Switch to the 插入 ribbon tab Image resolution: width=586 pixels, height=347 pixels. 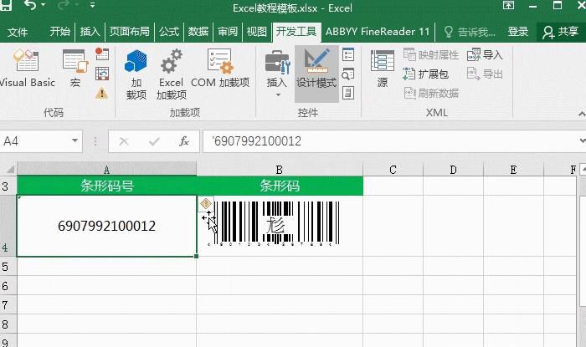pyautogui.click(x=90, y=32)
